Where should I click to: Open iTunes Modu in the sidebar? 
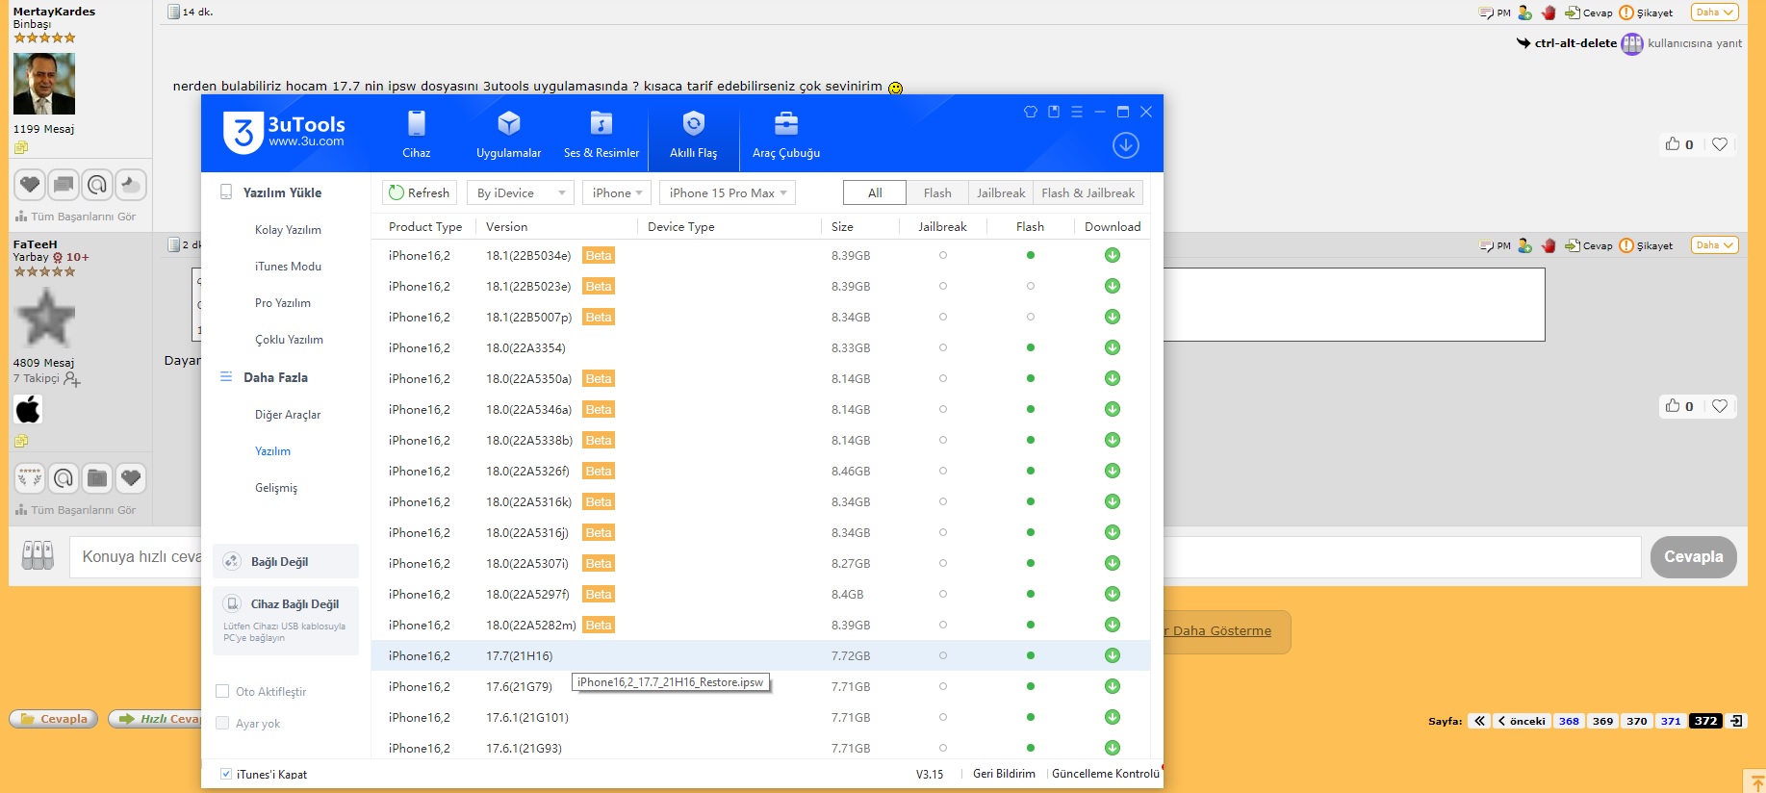[288, 267]
